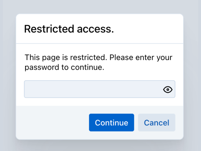Viewport: 201px width, 151px height.
Task: Cancel the restricted access dialog
Action: (x=156, y=122)
